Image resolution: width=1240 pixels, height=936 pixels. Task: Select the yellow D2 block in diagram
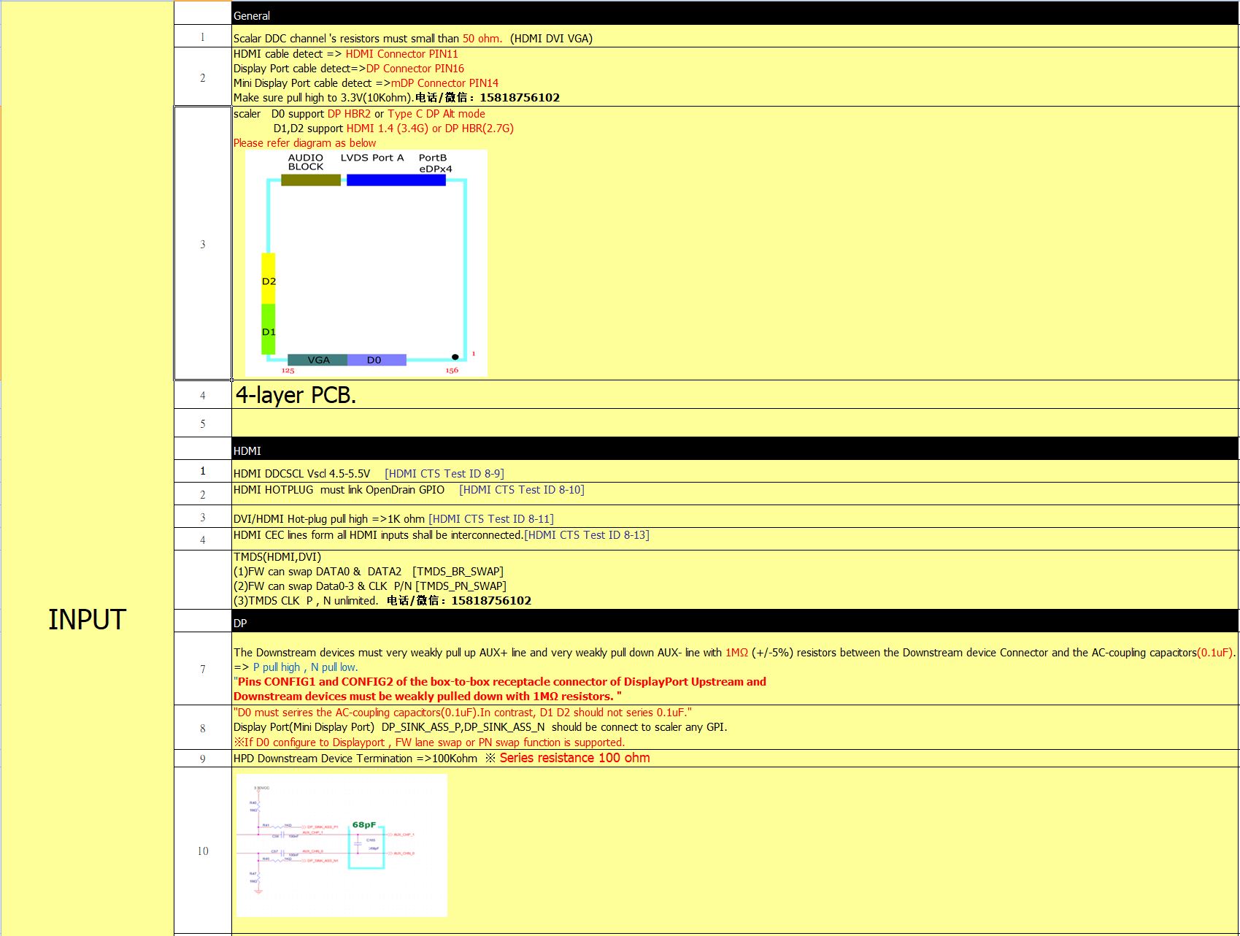[269, 278]
